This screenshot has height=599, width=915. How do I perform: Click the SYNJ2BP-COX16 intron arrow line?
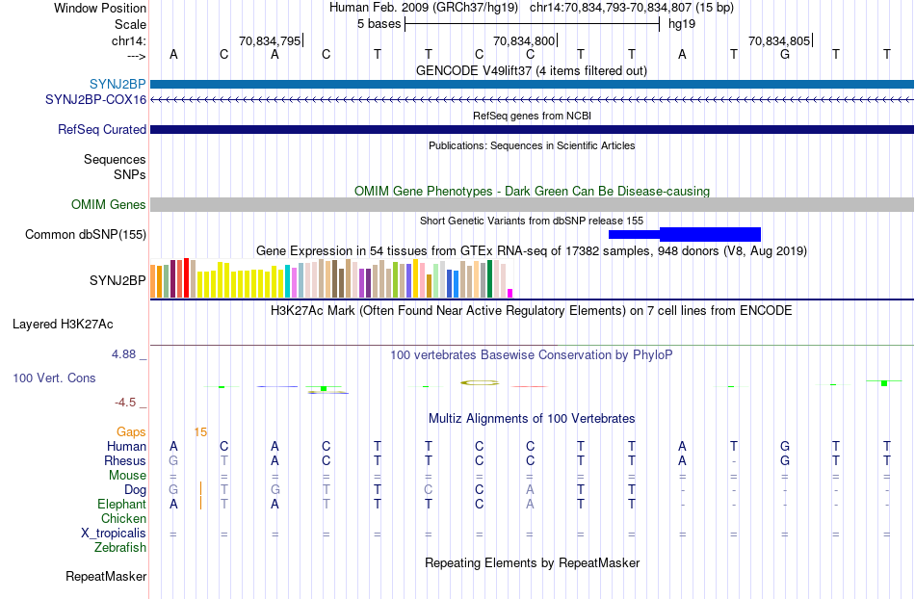(533, 100)
